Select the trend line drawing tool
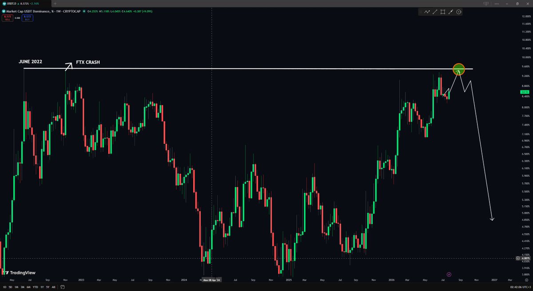 tap(435, 12)
